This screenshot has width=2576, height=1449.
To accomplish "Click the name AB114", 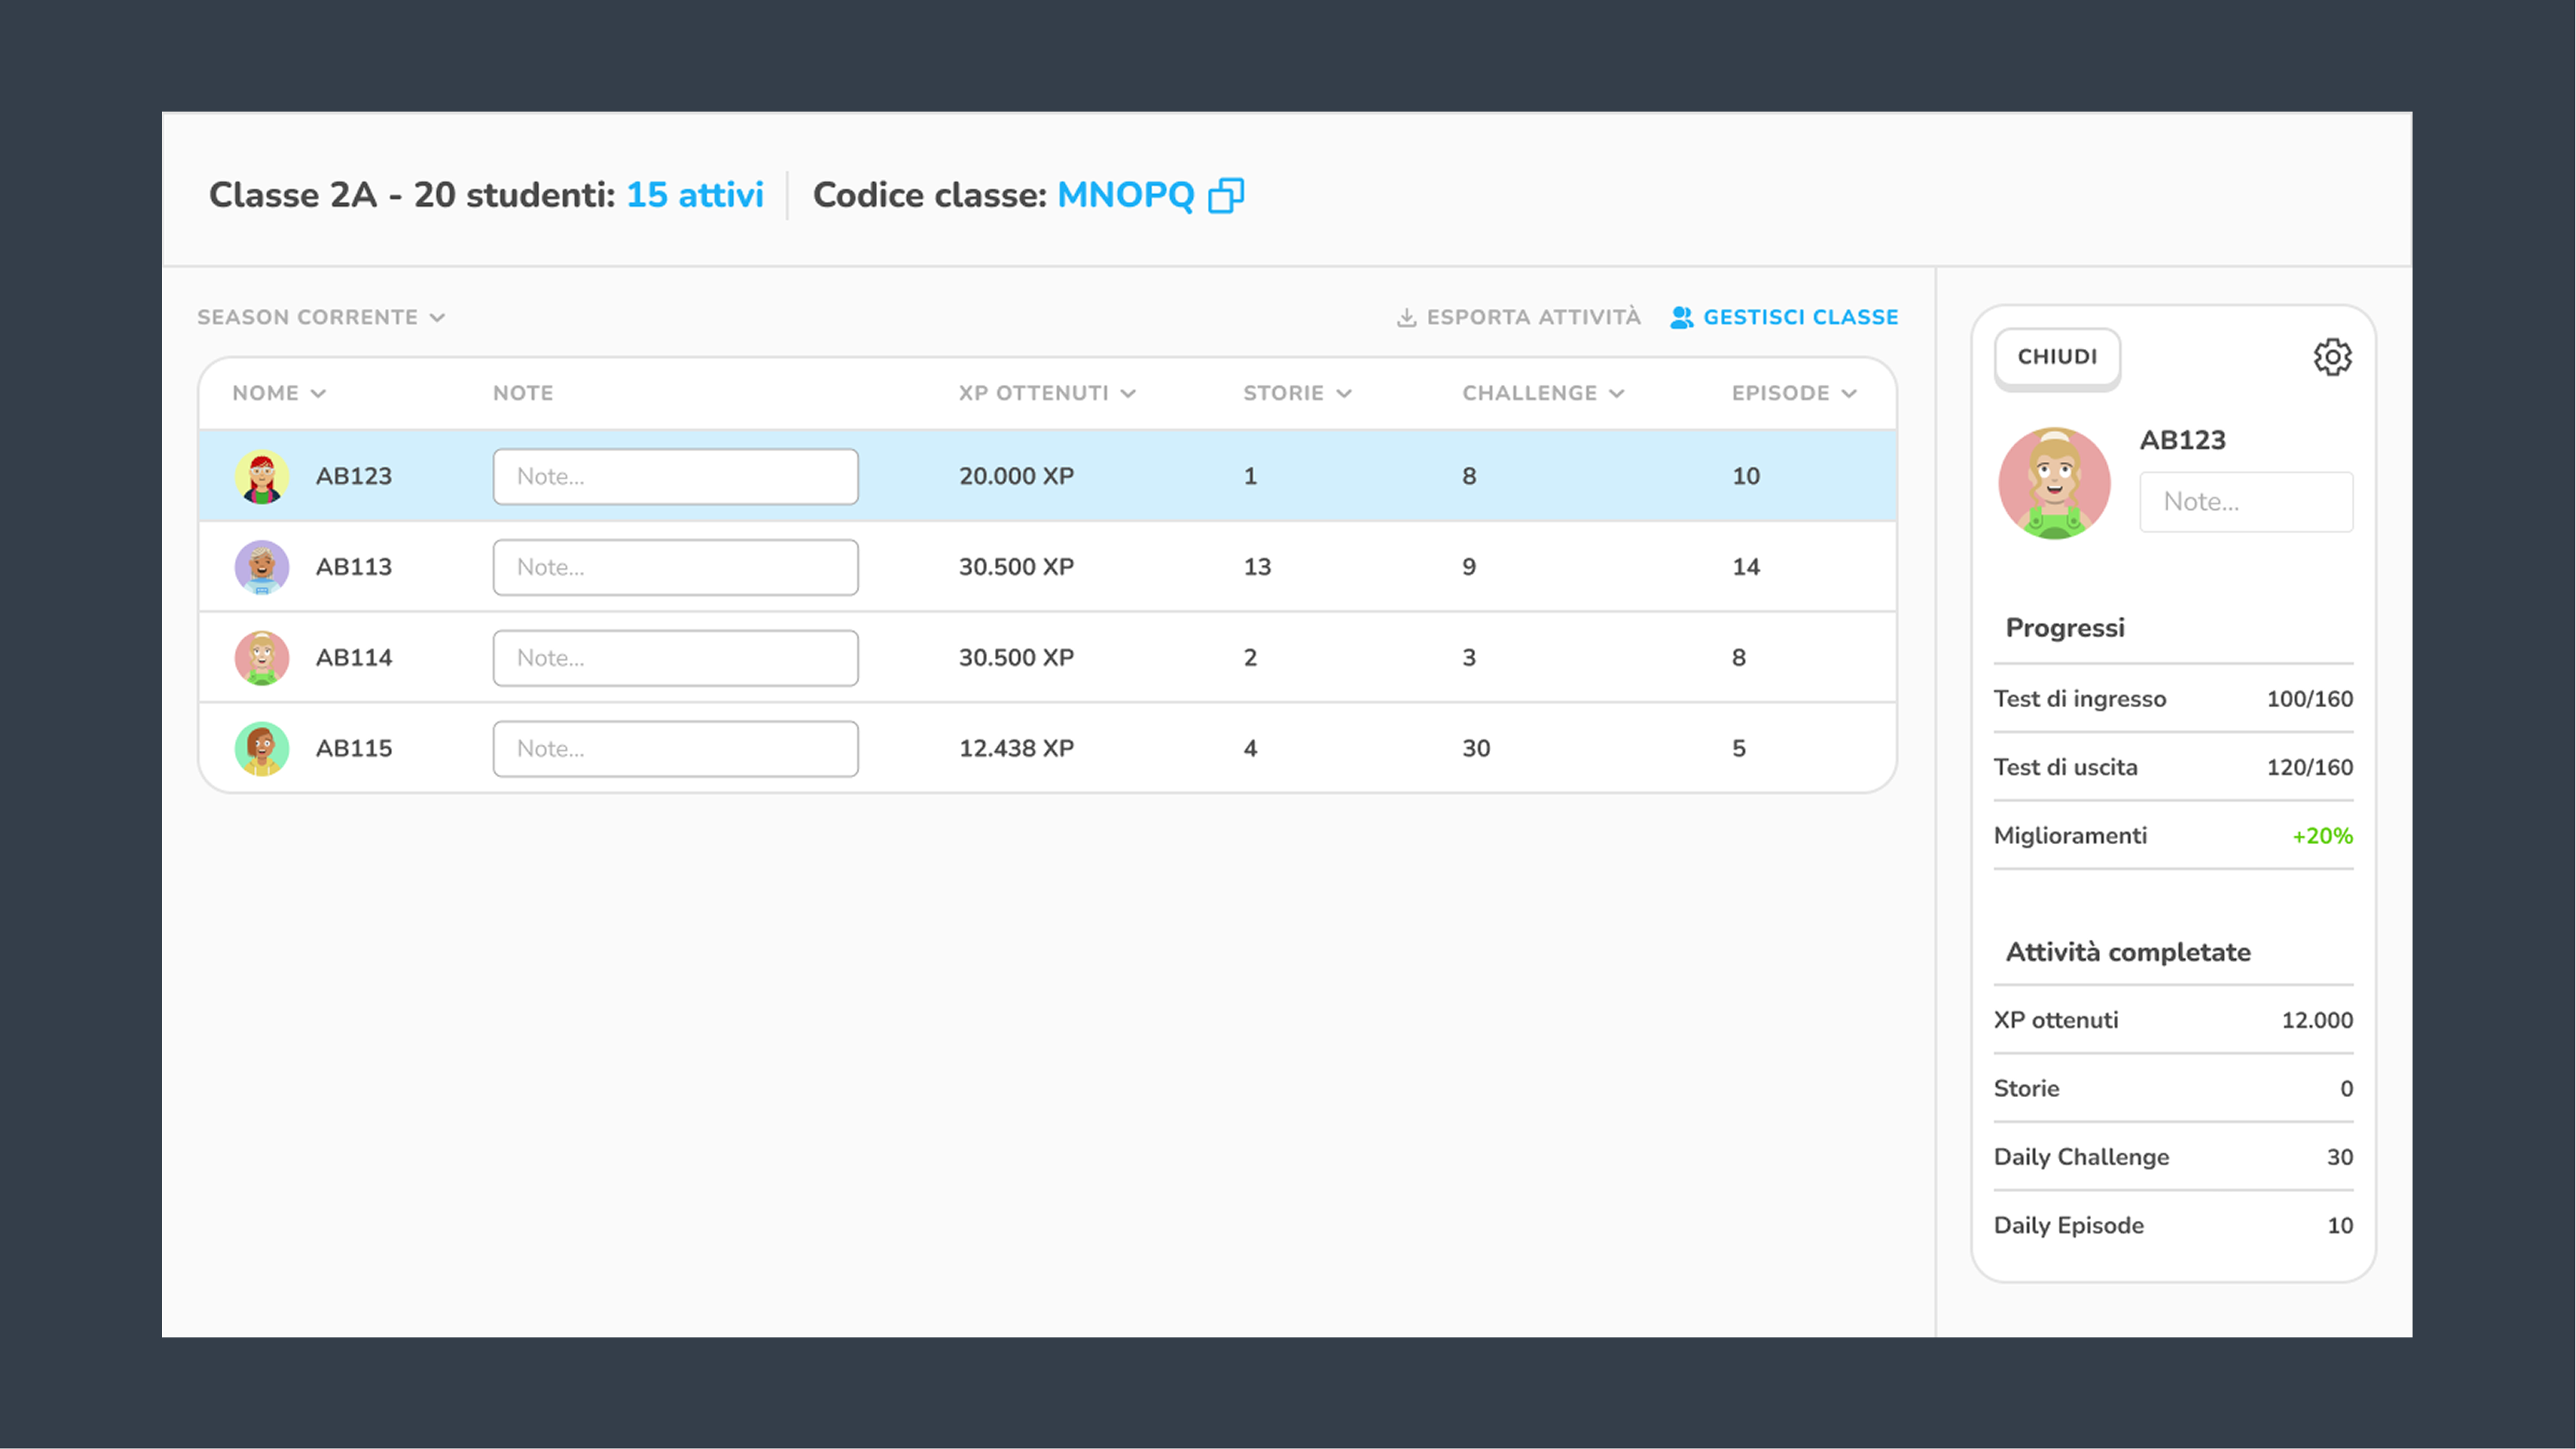I will tap(354, 658).
